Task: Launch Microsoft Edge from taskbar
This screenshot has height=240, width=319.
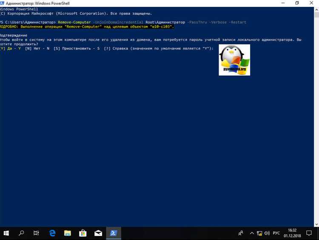Action: point(52,233)
